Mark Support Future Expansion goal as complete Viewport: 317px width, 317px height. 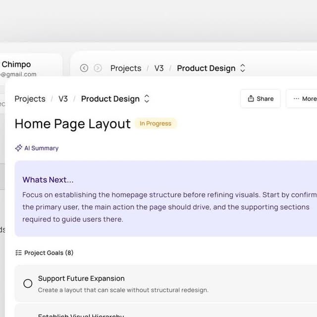28,283
